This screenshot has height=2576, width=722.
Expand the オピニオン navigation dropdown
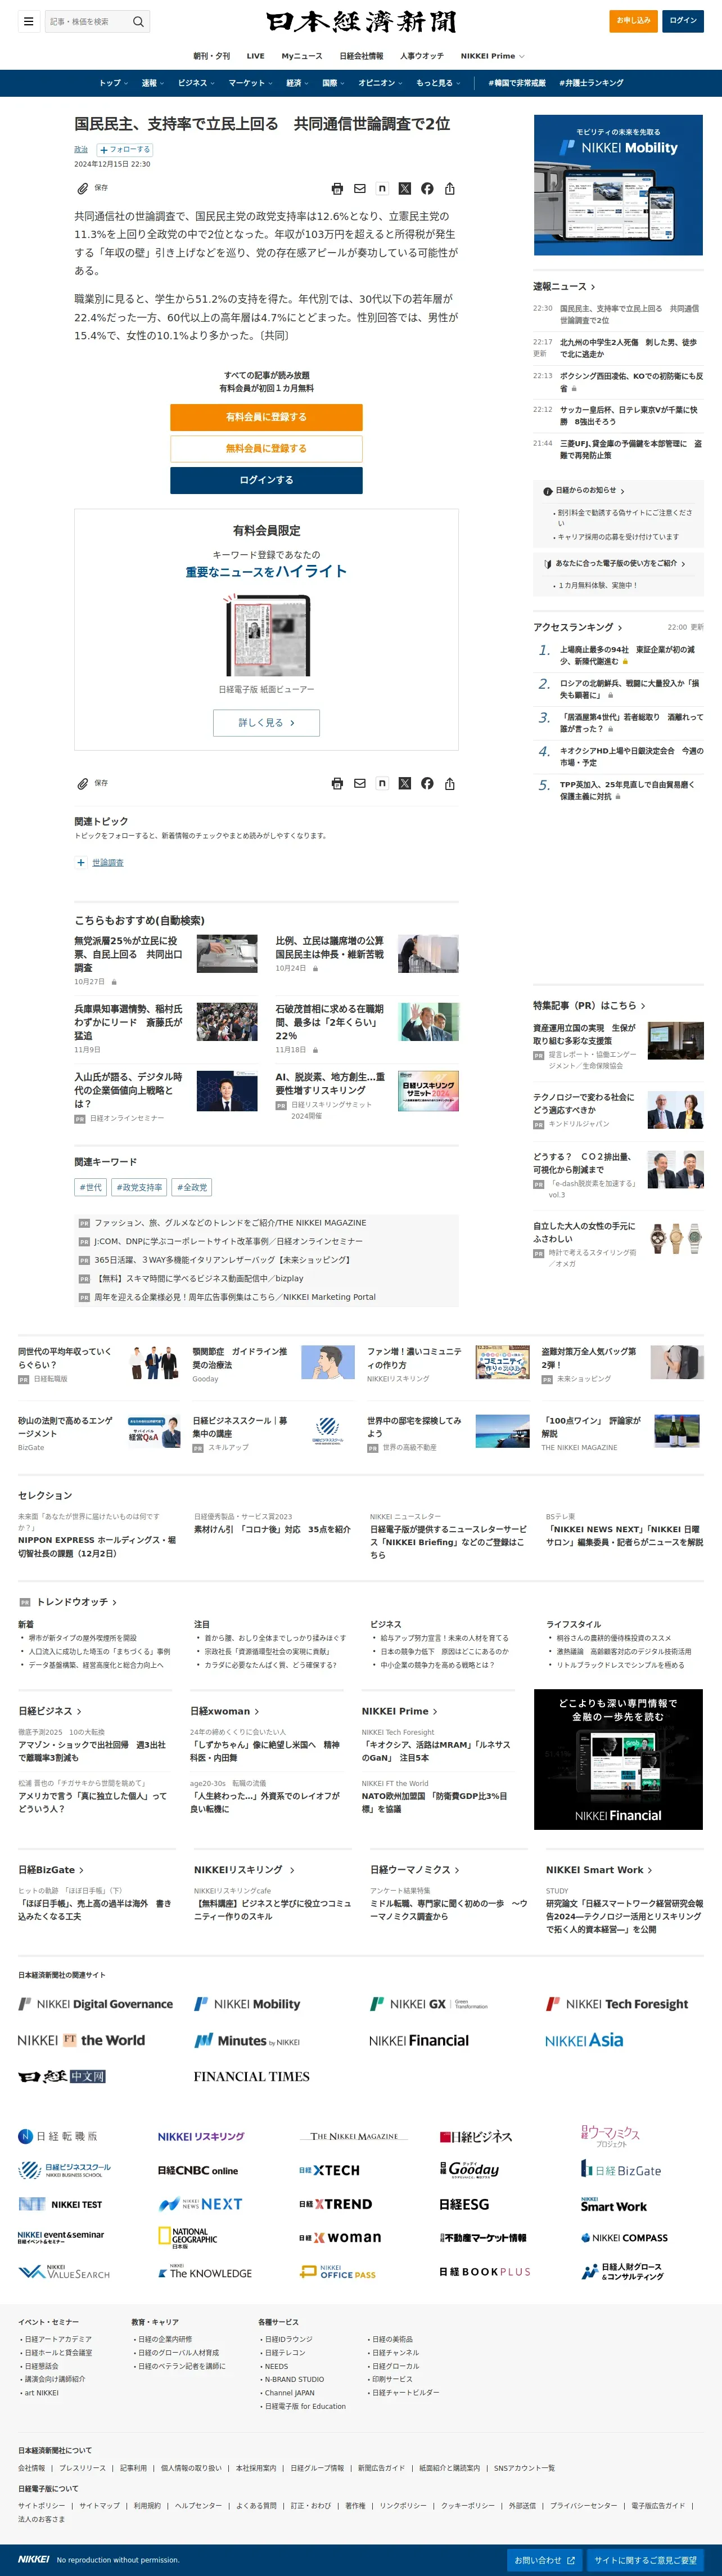[x=381, y=83]
